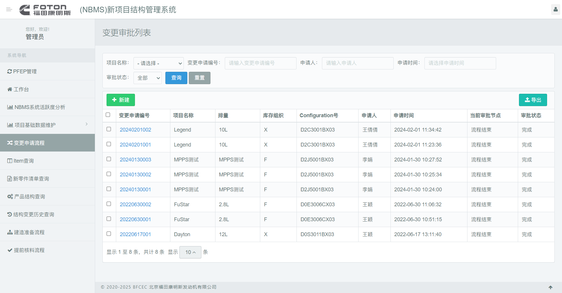
Task: Open 建造准备流程 menu item
Action: [47, 232]
